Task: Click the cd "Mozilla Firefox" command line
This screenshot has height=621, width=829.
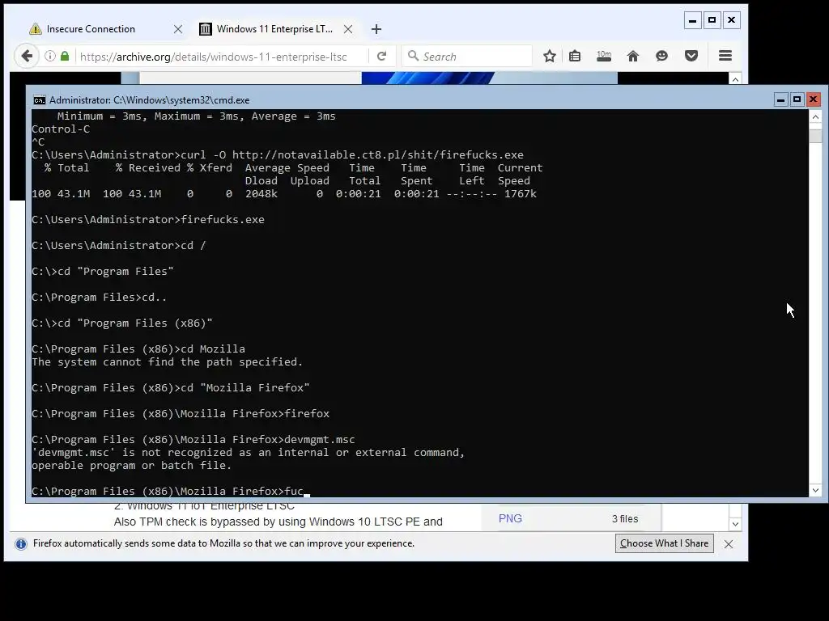Action: click(x=171, y=387)
